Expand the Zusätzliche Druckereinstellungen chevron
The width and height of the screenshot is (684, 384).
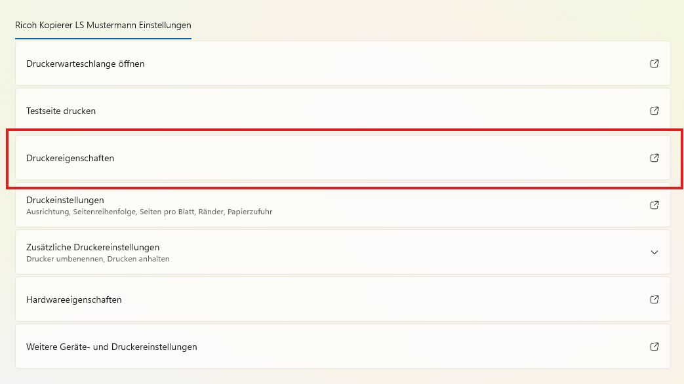pyautogui.click(x=654, y=252)
